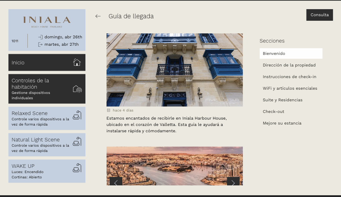Click the WAKE UP scene device icon
Image resolution: width=341 pixels, height=197 pixels.
coord(77,168)
